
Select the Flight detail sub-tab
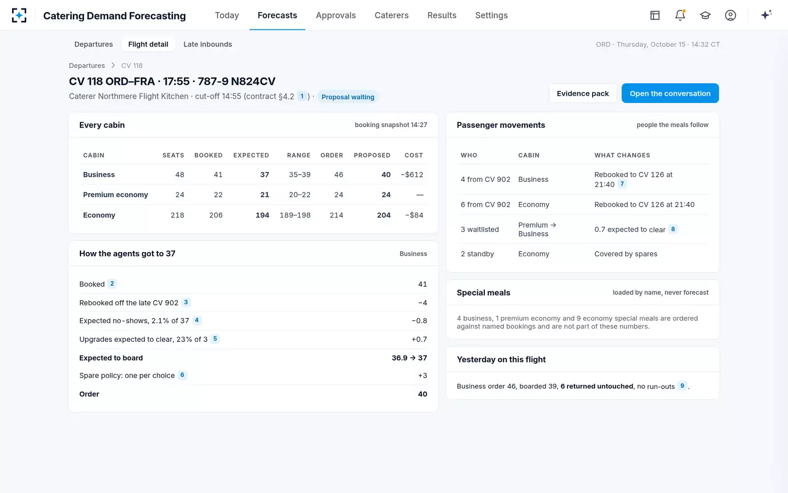coord(148,44)
